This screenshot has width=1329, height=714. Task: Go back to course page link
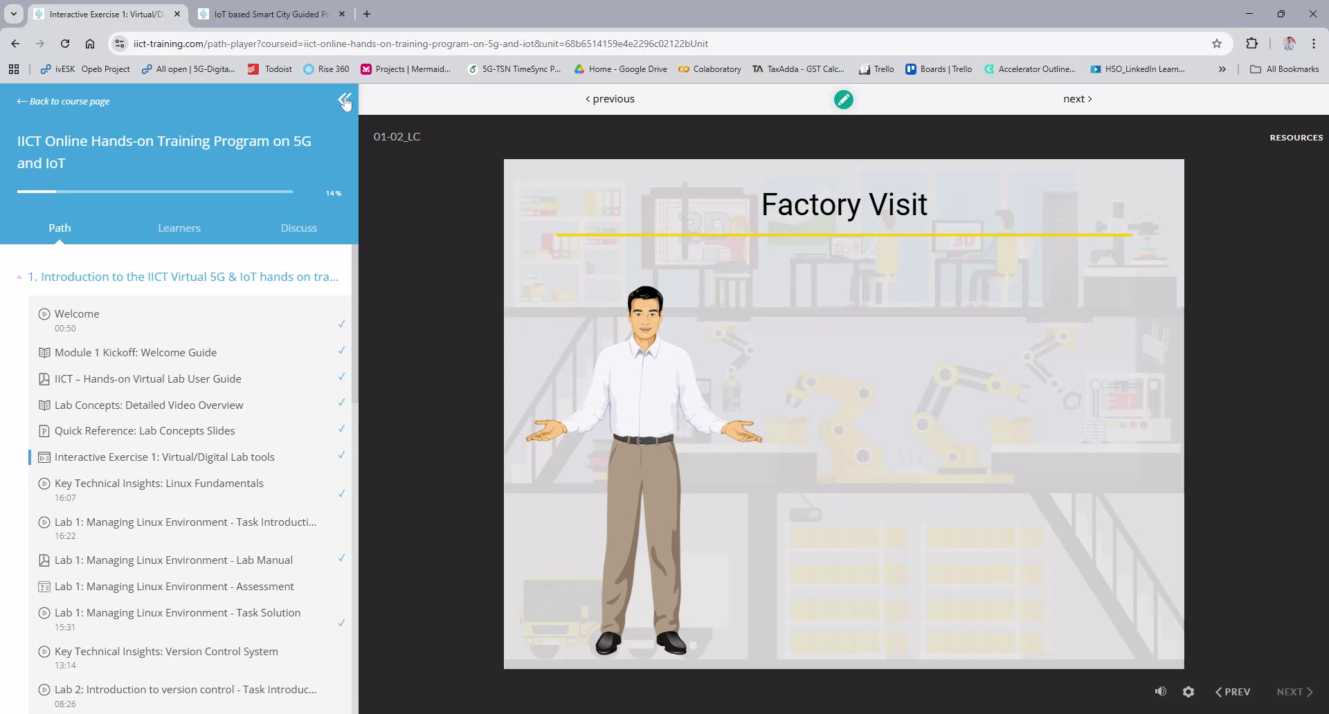63,101
